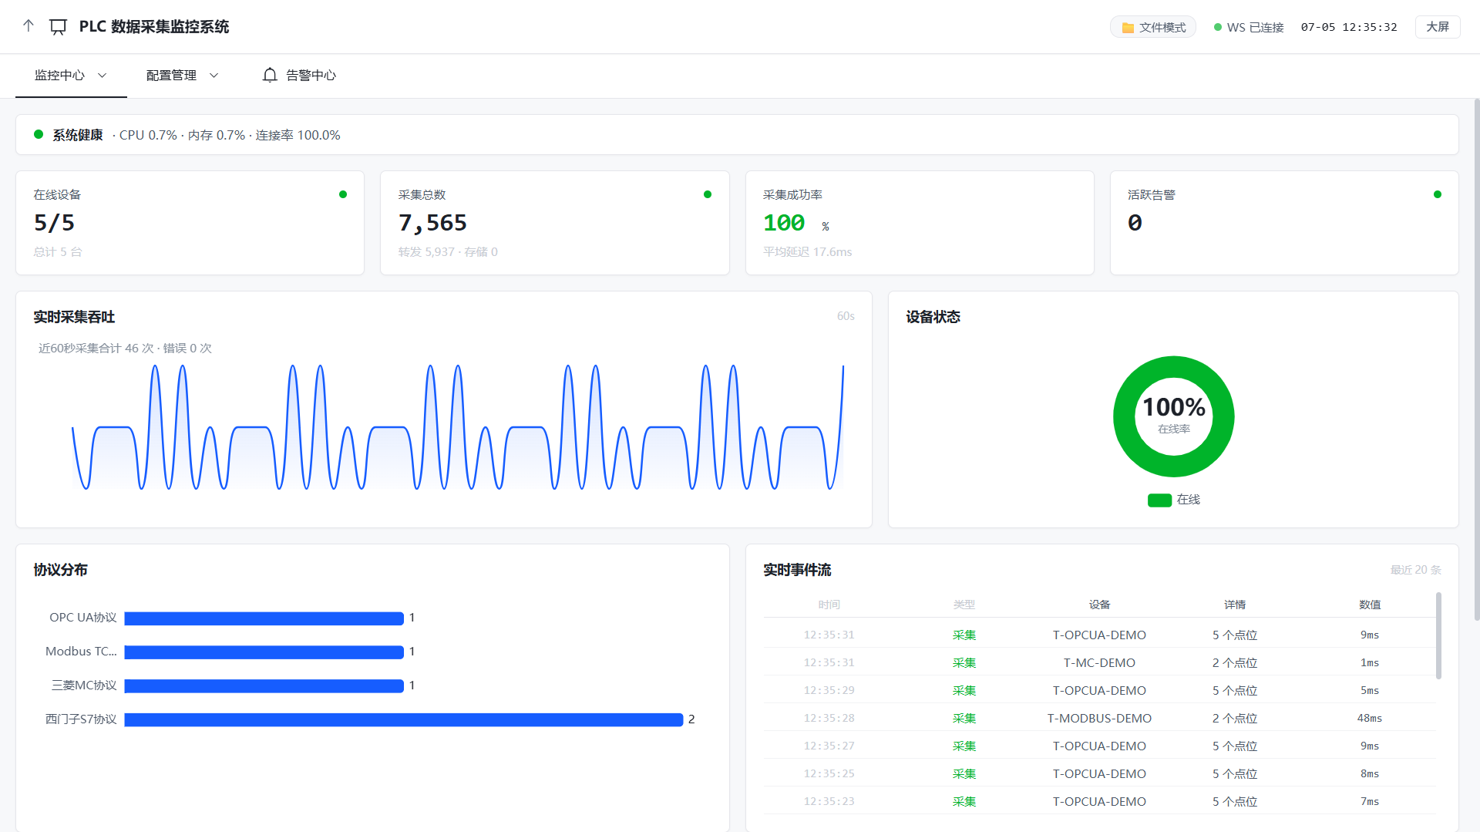Image resolution: width=1480 pixels, height=832 pixels.
Task: Click the green WS 已连接 status dot
Action: tap(1218, 27)
